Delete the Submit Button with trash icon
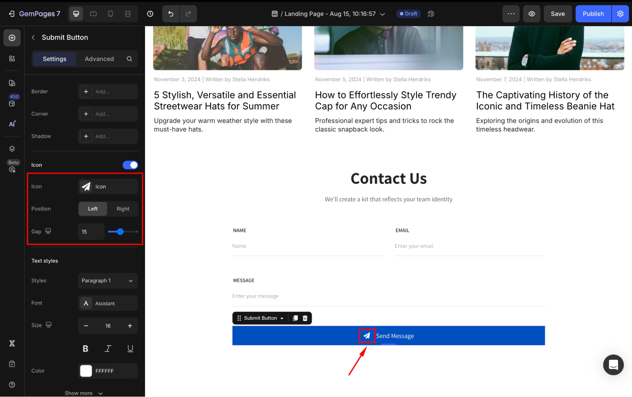The image size is (632, 397). (305, 318)
